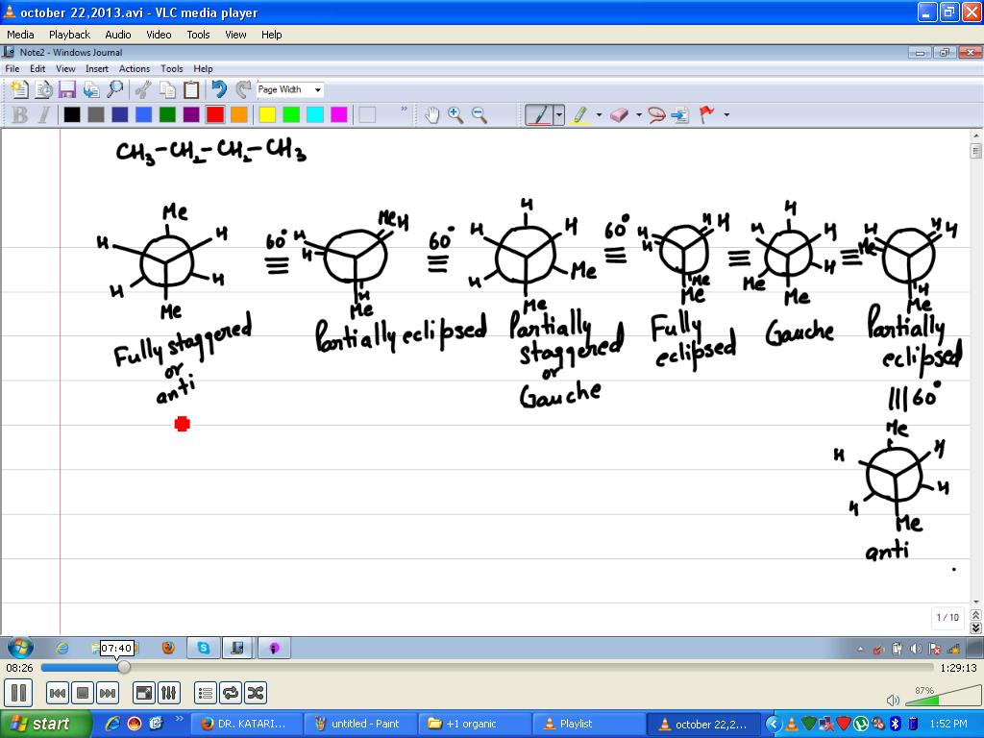The height and width of the screenshot is (738, 984).
Task: Click the Paste clipboard icon
Action: [x=191, y=89]
